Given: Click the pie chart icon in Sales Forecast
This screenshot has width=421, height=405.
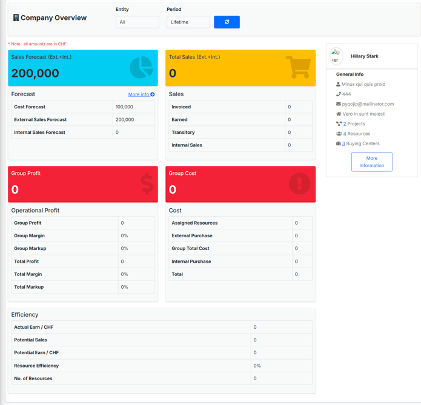Looking at the screenshot, I should tap(141, 67).
